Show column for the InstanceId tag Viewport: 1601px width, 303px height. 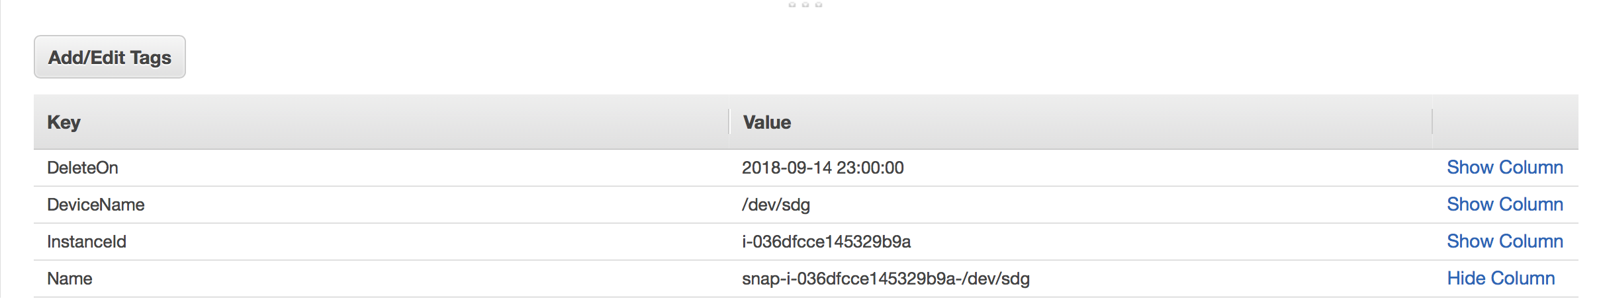click(1504, 242)
